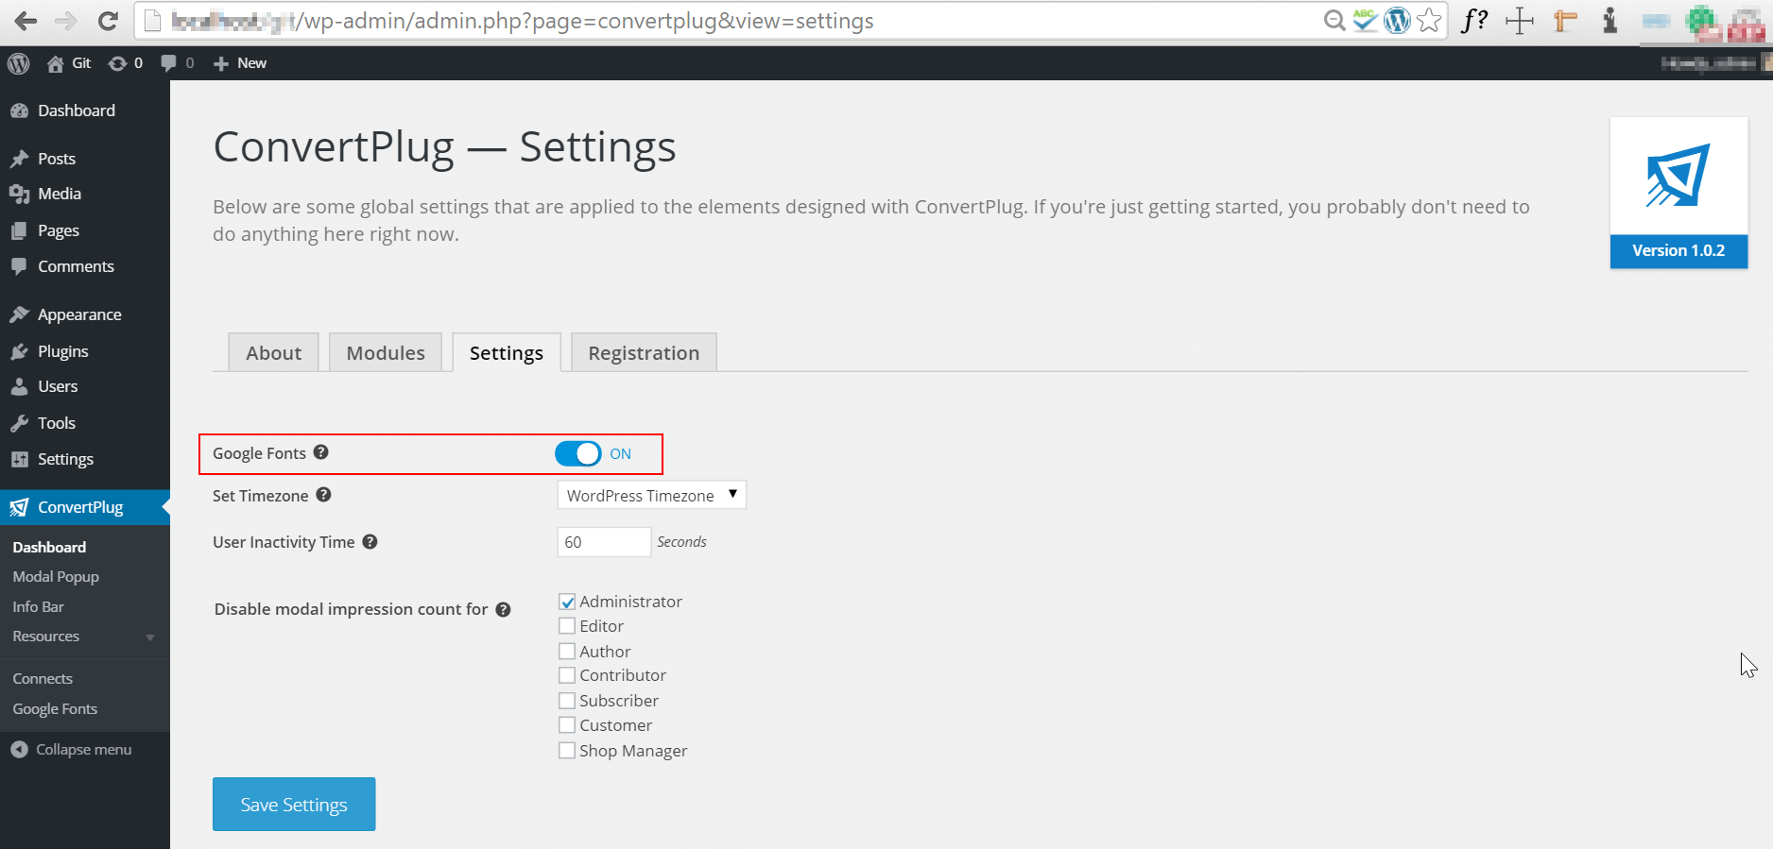Open the Modal Popup sidebar link
This screenshot has width=1773, height=849.
tap(56, 577)
